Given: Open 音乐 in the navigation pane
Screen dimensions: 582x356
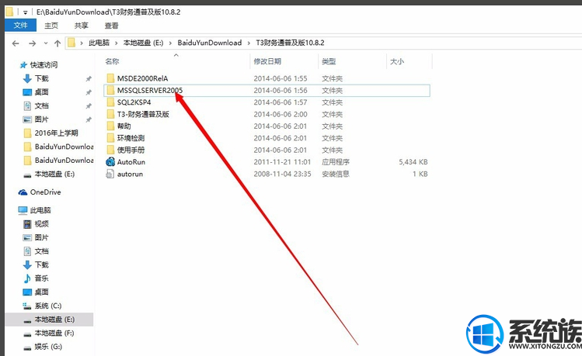Looking at the screenshot, I should [x=42, y=278].
